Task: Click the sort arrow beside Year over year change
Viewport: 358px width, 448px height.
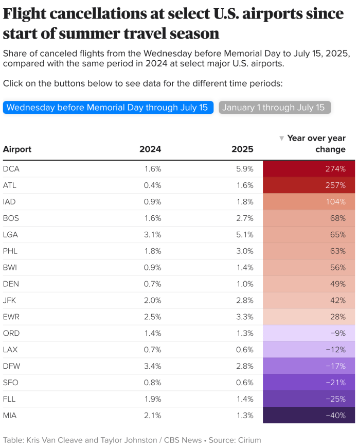Action: pyautogui.click(x=281, y=138)
